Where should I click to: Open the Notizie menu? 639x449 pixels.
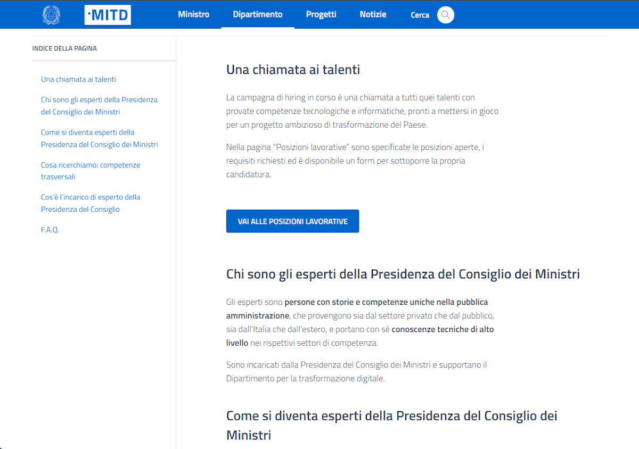[373, 14]
